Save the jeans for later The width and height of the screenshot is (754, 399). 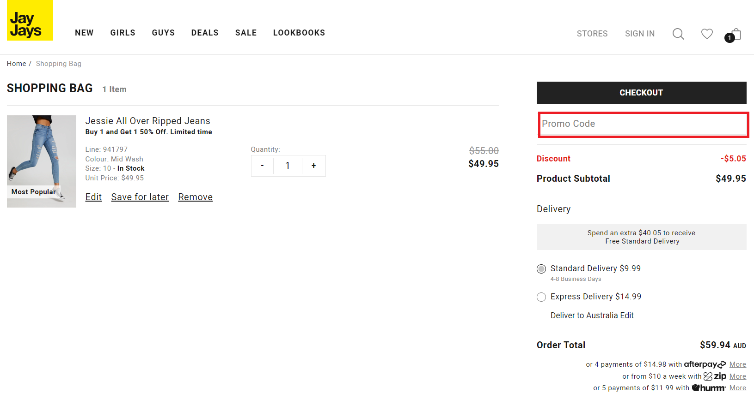coord(140,197)
